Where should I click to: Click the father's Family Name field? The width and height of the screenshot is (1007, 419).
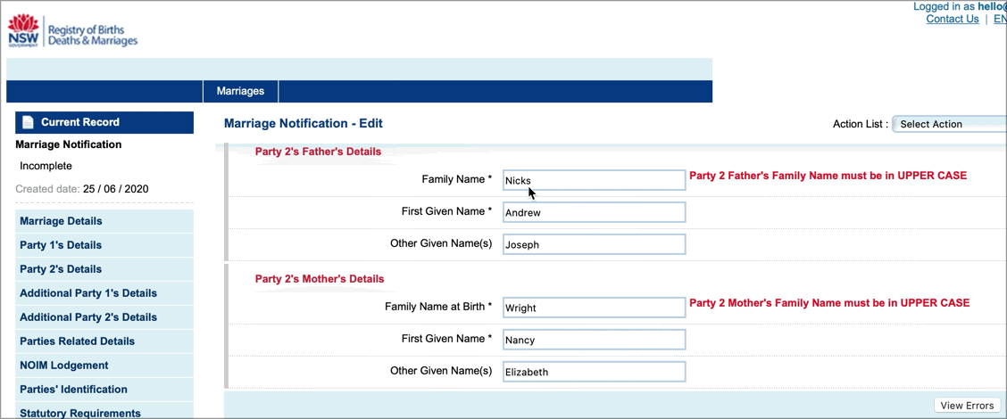(x=594, y=180)
